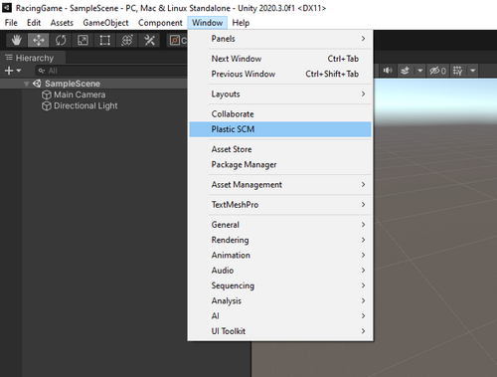
Task: Collapse the SampleScene tree arrow
Action: point(27,84)
